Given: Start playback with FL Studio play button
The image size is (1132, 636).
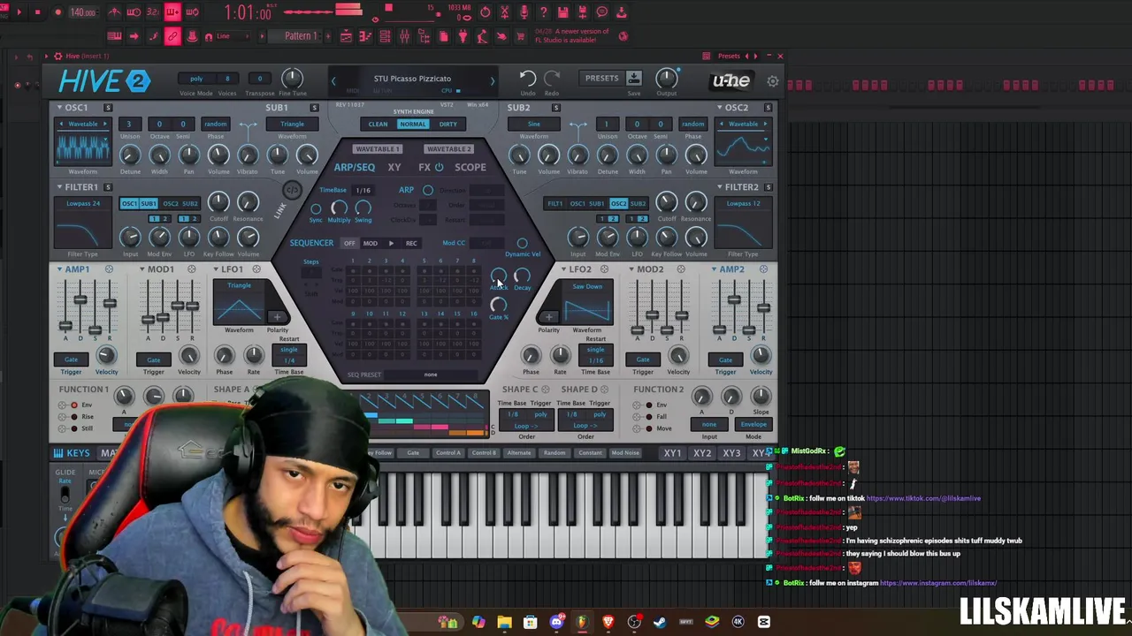Looking at the screenshot, I should point(19,12).
